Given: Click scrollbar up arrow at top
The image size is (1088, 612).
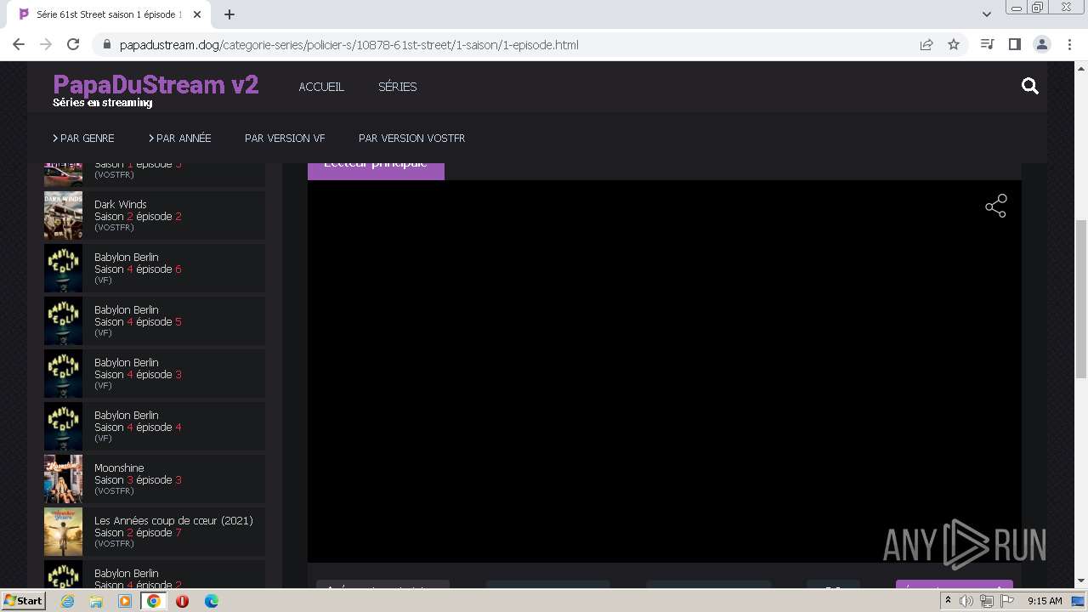Looking at the screenshot, I should pyautogui.click(x=1080, y=68).
